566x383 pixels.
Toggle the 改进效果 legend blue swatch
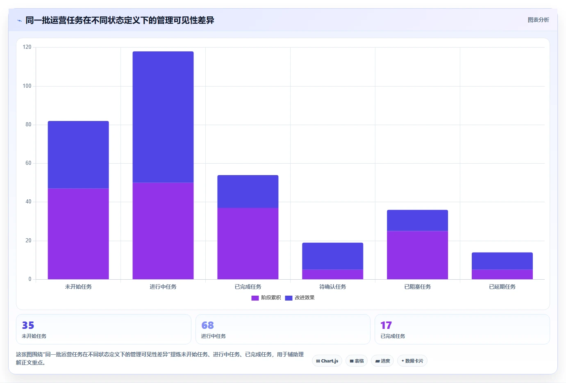click(289, 298)
